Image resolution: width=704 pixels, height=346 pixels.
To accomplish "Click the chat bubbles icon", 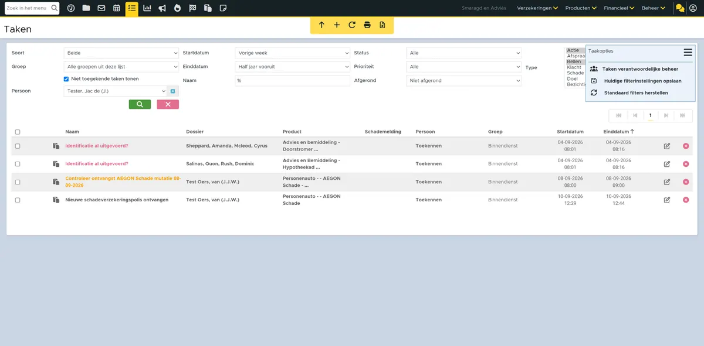I will click(680, 8).
